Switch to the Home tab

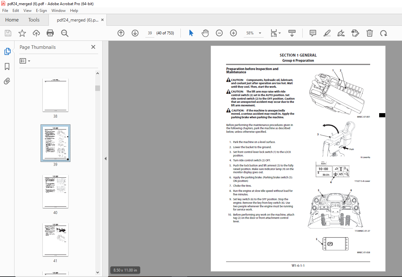[12, 20]
